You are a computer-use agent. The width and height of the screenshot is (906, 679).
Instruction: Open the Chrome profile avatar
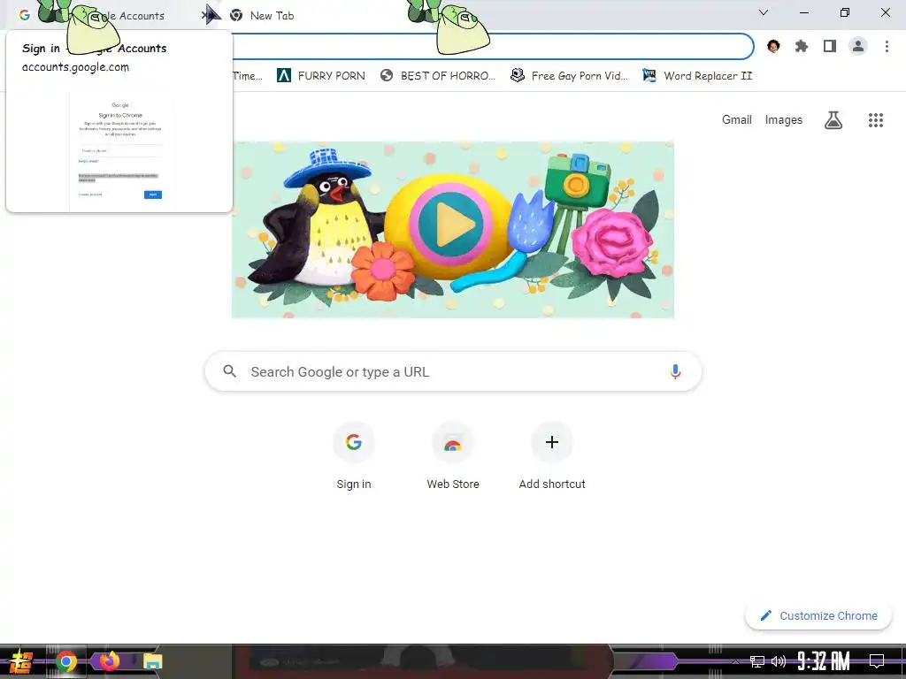click(858, 46)
